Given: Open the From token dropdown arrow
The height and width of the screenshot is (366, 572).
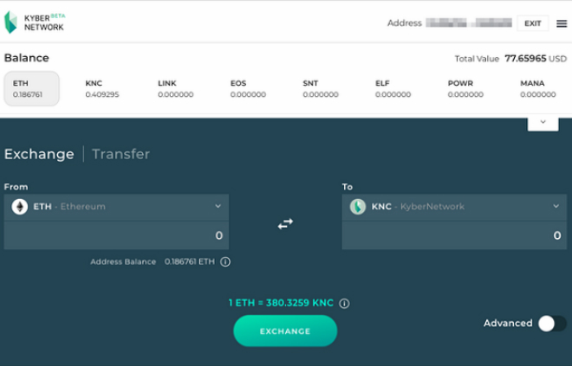Looking at the screenshot, I should click(x=218, y=206).
